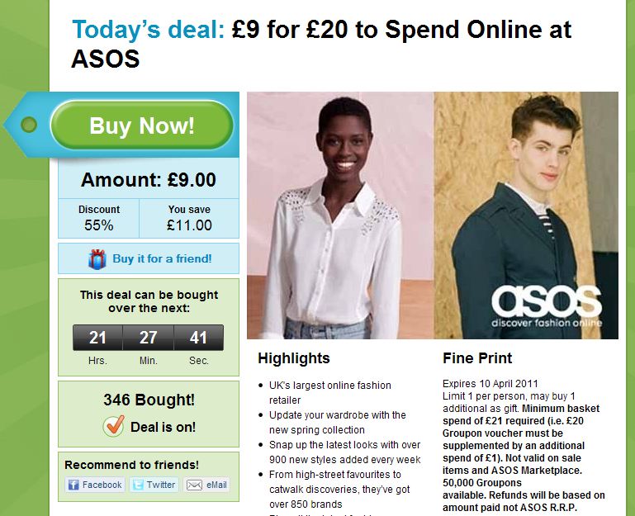Click the eMail envelope icon
Screen dimensions: 635x516
[x=194, y=485]
